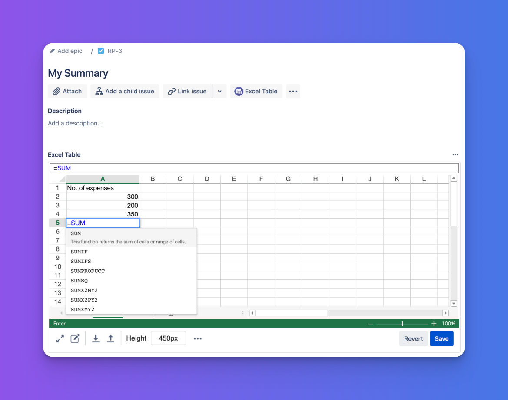
Task: Click the Revert button
Action: [x=413, y=339]
